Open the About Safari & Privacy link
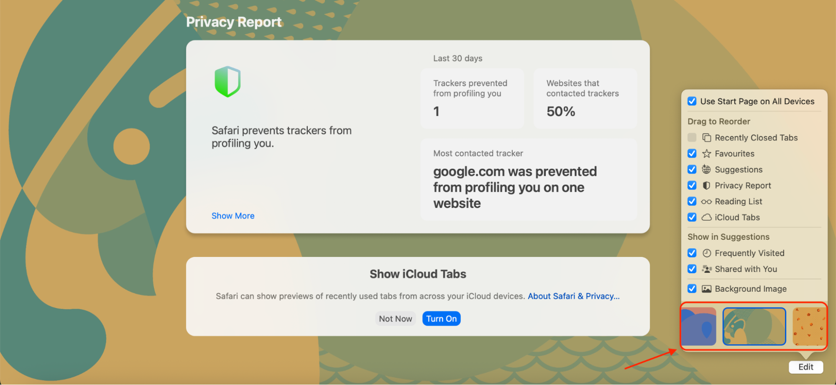This screenshot has width=836, height=385. pyautogui.click(x=573, y=296)
